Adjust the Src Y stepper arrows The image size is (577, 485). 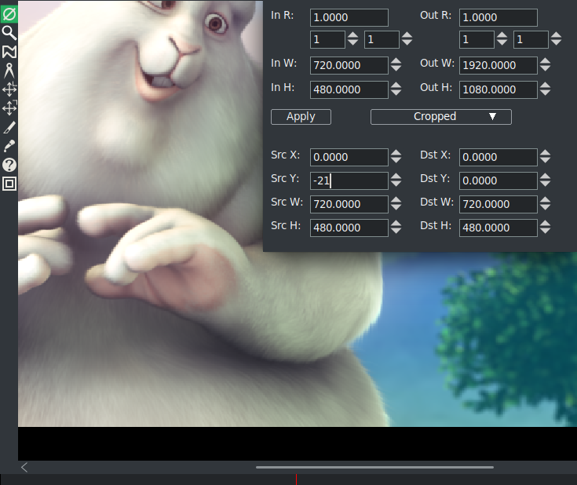coord(396,181)
